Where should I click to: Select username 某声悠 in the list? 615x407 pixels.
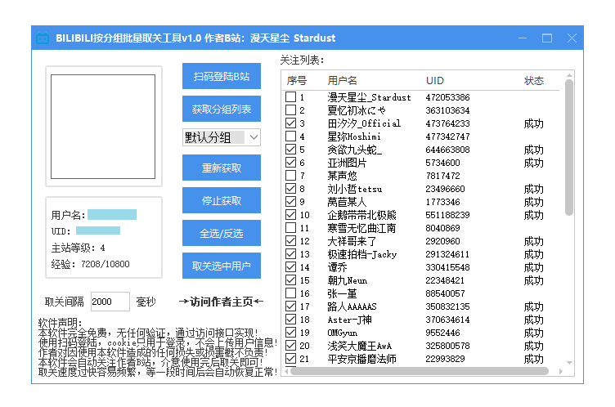tap(343, 176)
